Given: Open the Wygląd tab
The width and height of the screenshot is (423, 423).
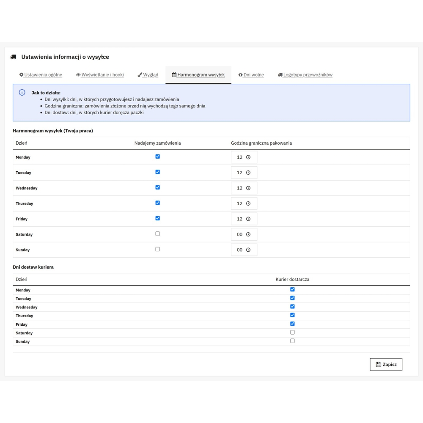Looking at the screenshot, I should pos(148,75).
